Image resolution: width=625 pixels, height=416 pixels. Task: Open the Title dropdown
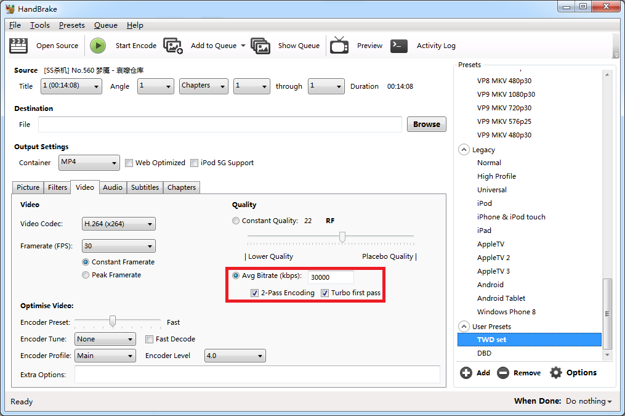[71, 86]
